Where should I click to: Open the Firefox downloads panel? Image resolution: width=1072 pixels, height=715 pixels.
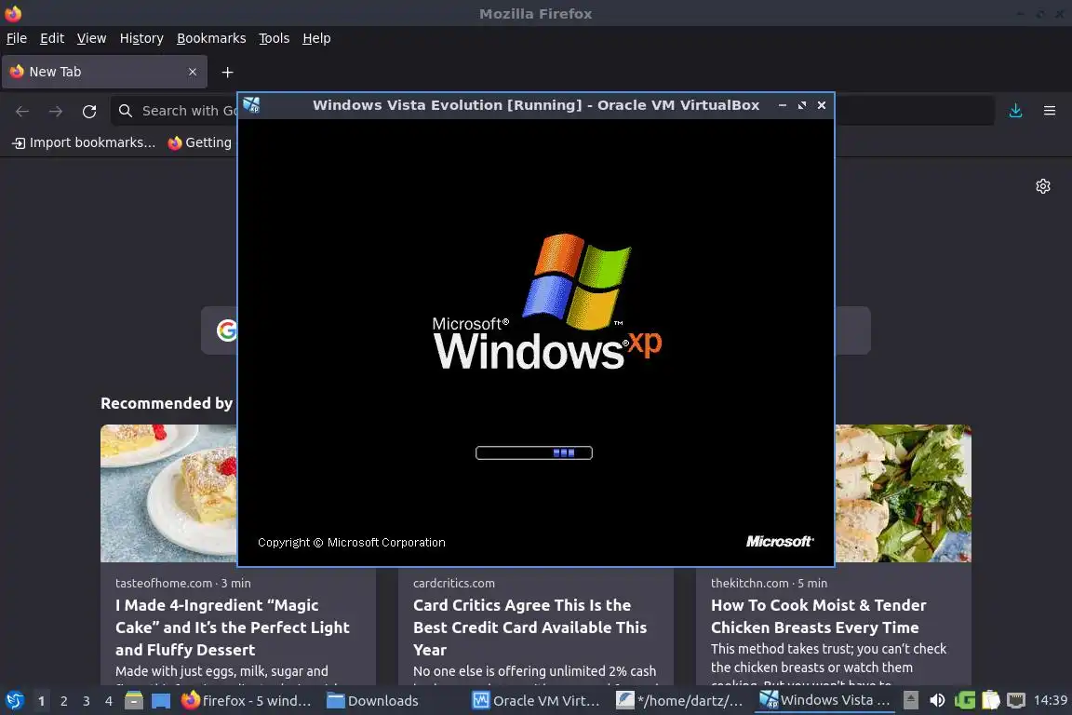pyautogui.click(x=1015, y=111)
